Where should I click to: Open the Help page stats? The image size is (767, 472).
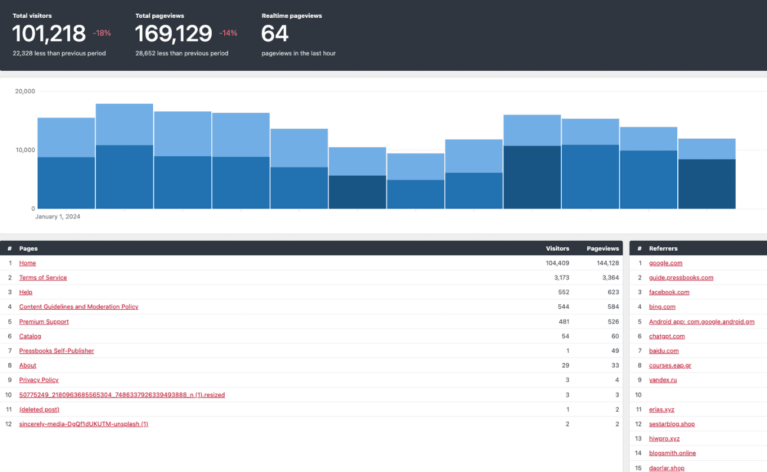[25, 292]
